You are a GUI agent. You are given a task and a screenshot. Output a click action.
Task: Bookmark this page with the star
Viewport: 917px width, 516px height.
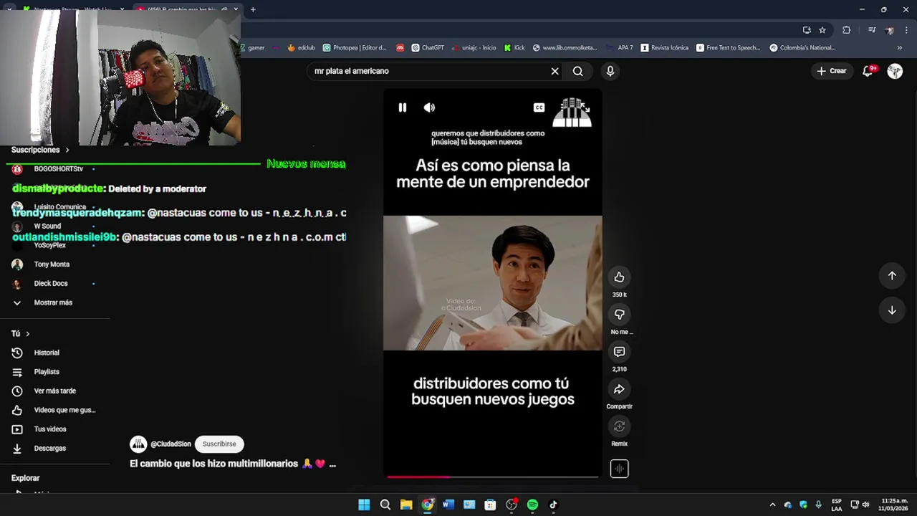tap(822, 30)
